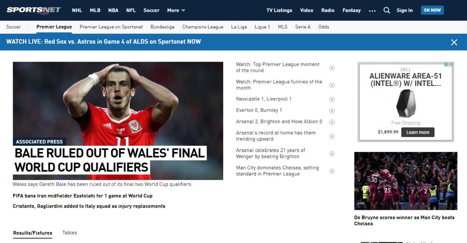
Task: Open Premier League on Sportsnet
Action: [111, 27]
